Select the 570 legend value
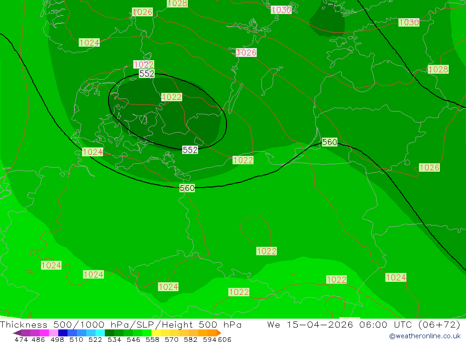Viewport: 466px width, 342px height. [x=171, y=339]
